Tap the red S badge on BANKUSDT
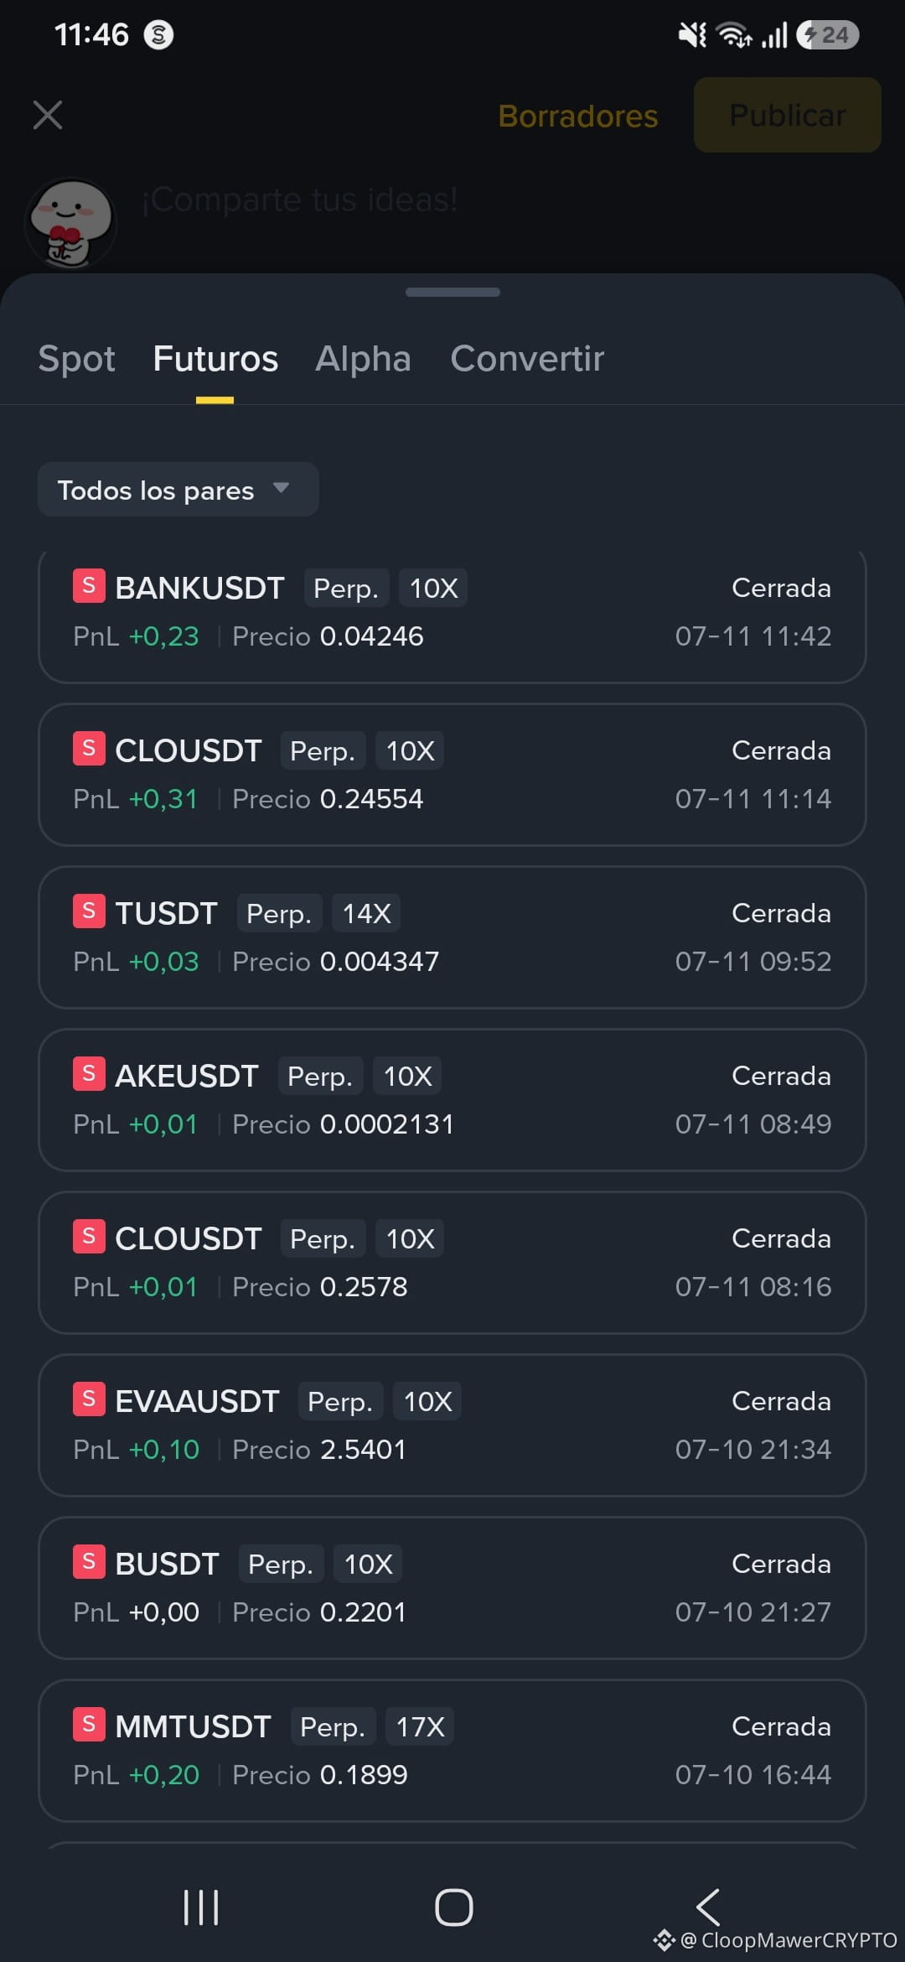 [89, 586]
